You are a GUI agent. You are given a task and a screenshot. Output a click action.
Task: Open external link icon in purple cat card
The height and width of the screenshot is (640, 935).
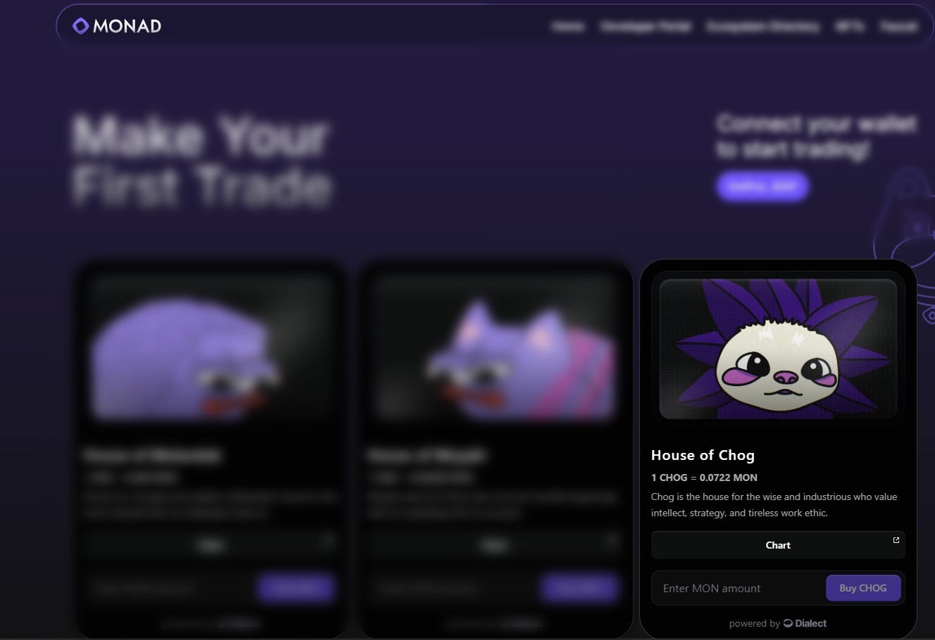(611, 540)
